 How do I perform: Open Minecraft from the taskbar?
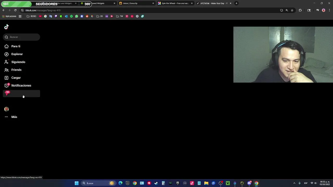click(x=228, y=183)
